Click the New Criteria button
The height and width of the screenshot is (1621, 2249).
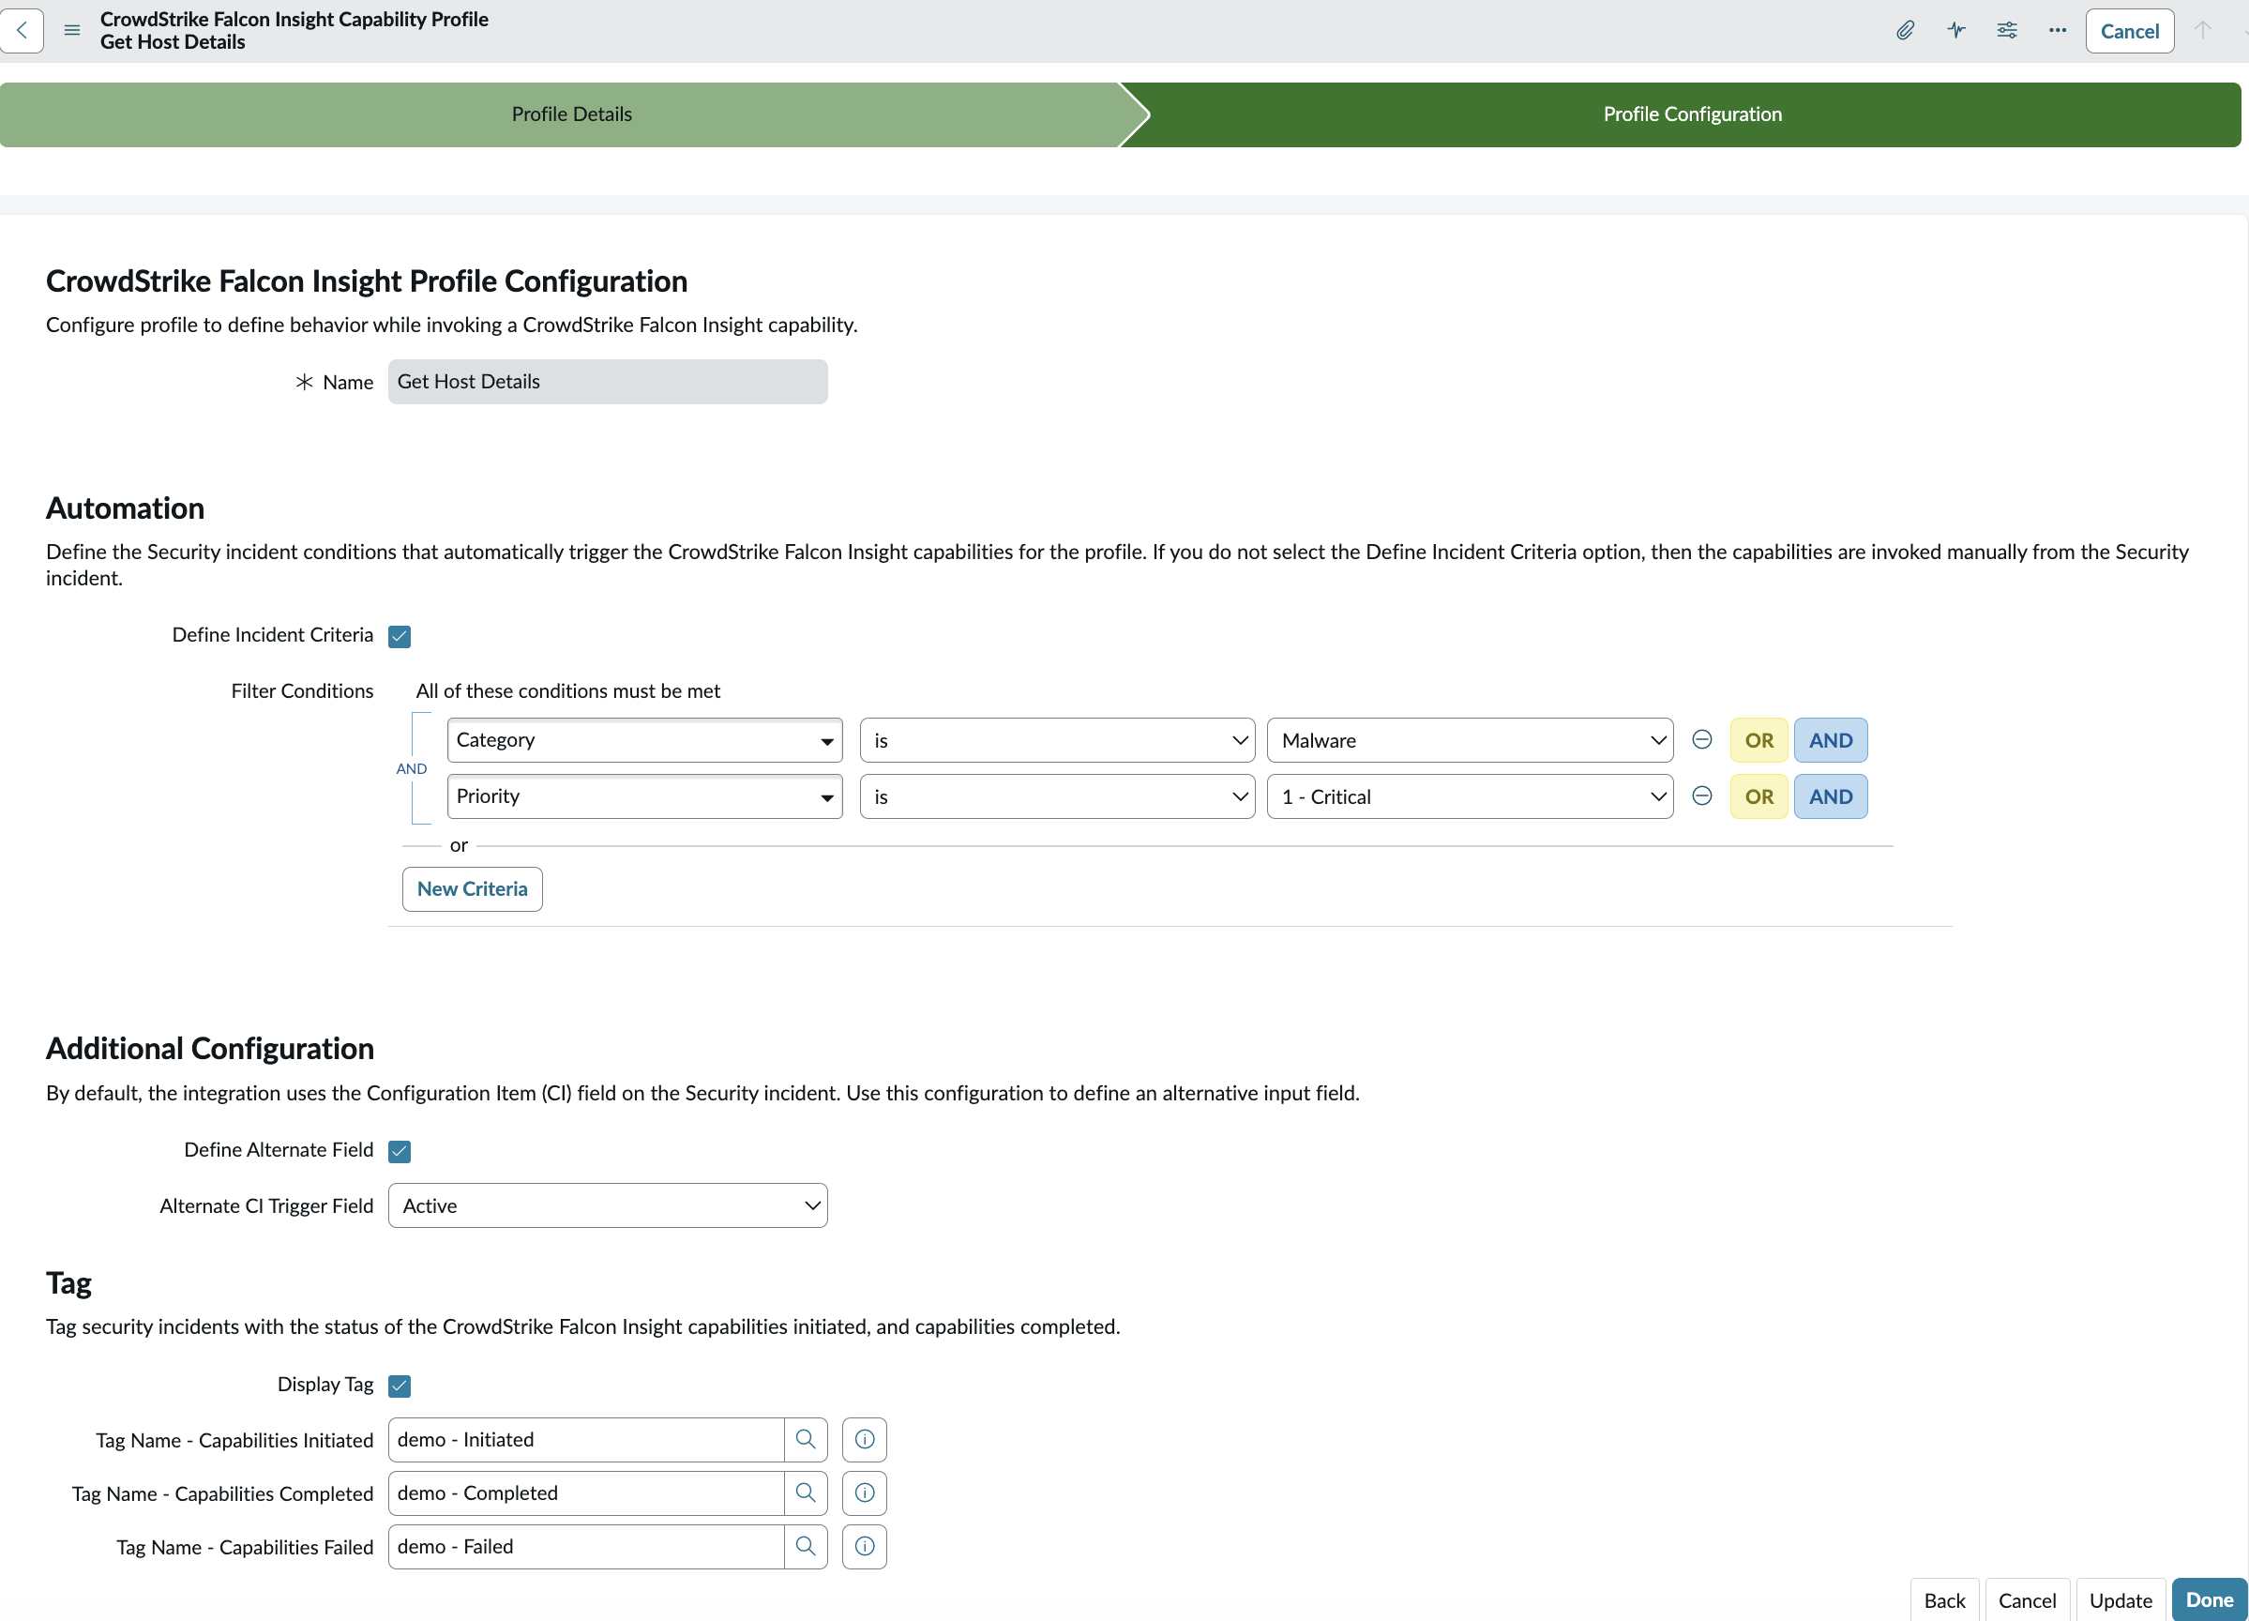472,889
